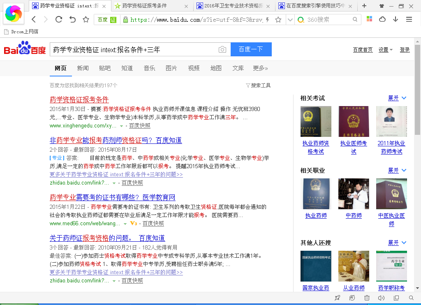The image size is (421, 305).
Task: Reload the page with refresh icon
Action: click(58, 19)
